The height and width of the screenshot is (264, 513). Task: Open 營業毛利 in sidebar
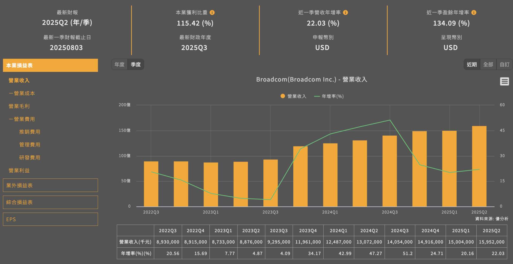(19, 106)
